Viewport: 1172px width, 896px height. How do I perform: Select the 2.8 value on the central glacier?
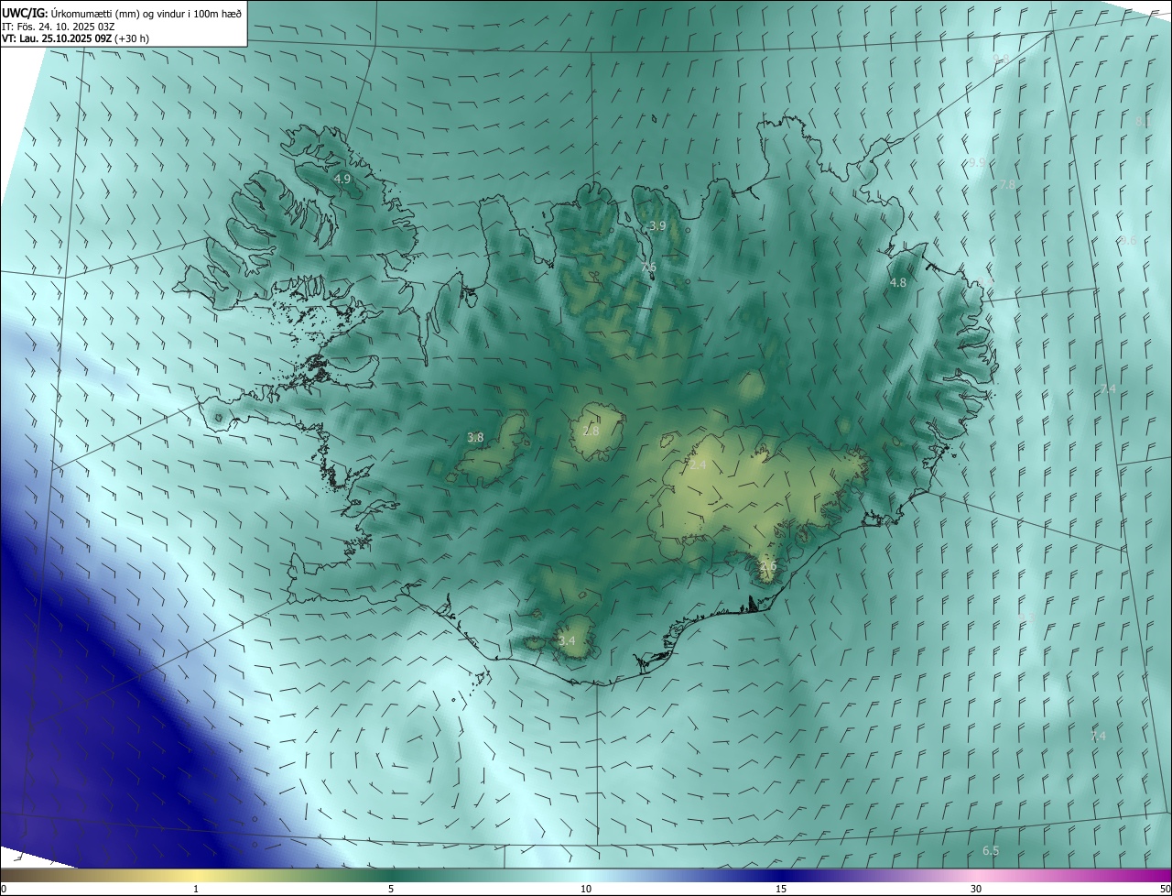[x=591, y=431]
